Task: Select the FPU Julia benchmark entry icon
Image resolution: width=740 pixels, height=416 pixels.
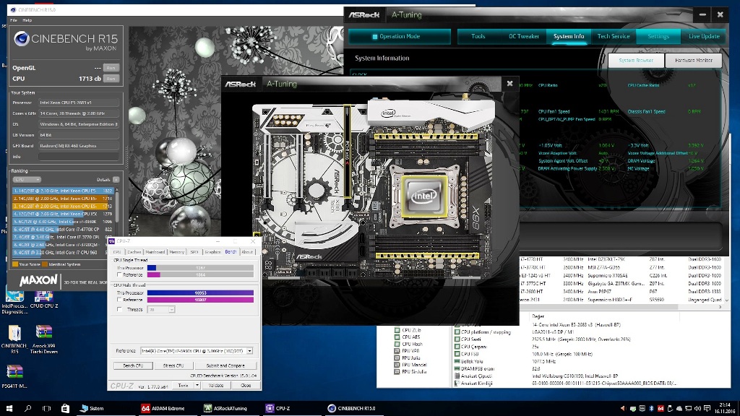Action: coord(397,358)
